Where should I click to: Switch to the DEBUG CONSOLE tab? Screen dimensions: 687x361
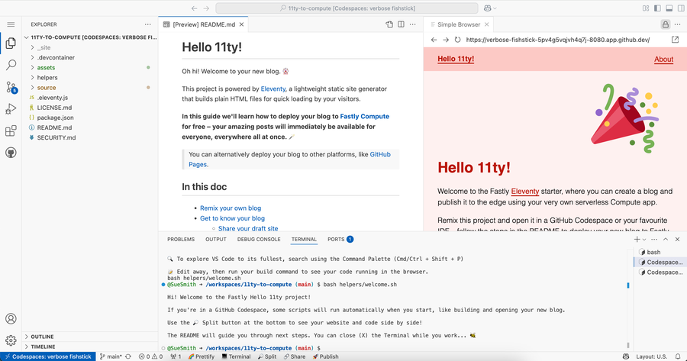point(259,239)
